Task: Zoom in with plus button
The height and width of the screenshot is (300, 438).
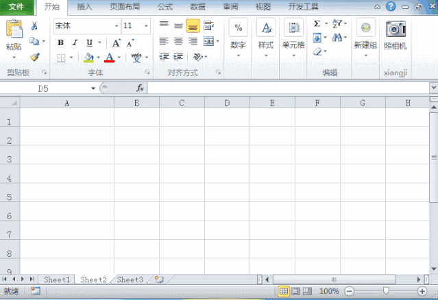Action: point(422,291)
